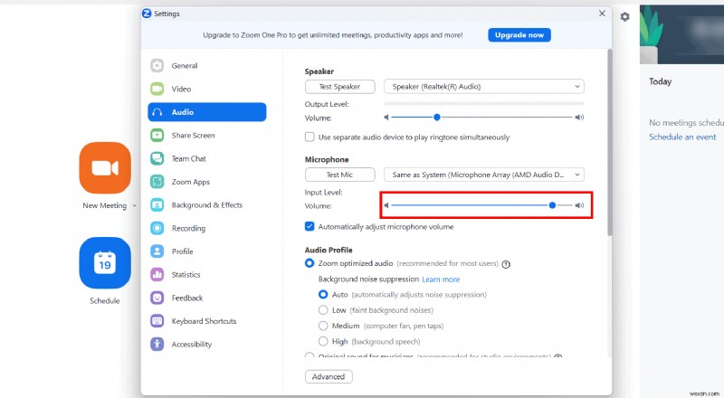
Task: Click the Feedback smiley icon
Action: pyautogui.click(x=157, y=298)
